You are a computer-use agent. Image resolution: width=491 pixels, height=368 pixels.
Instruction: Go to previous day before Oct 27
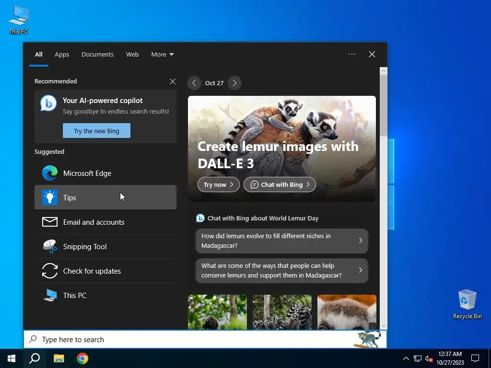pyautogui.click(x=194, y=83)
